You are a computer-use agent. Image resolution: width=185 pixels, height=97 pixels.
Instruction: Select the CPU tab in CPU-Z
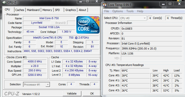click(7, 9)
